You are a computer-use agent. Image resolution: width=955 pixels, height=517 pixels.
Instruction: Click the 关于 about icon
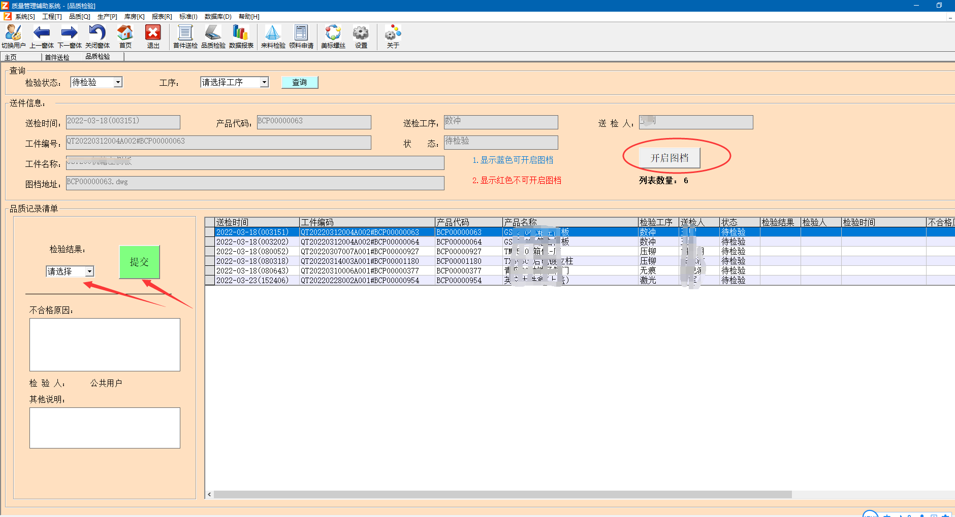393,37
